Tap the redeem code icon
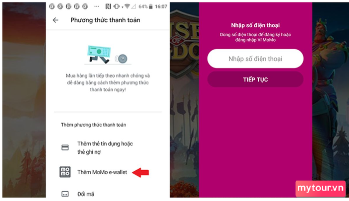This screenshot has height=201, width=349. tap(65, 194)
